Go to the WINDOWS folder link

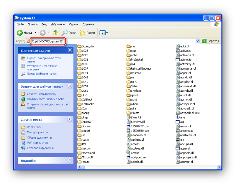tap(34, 127)
